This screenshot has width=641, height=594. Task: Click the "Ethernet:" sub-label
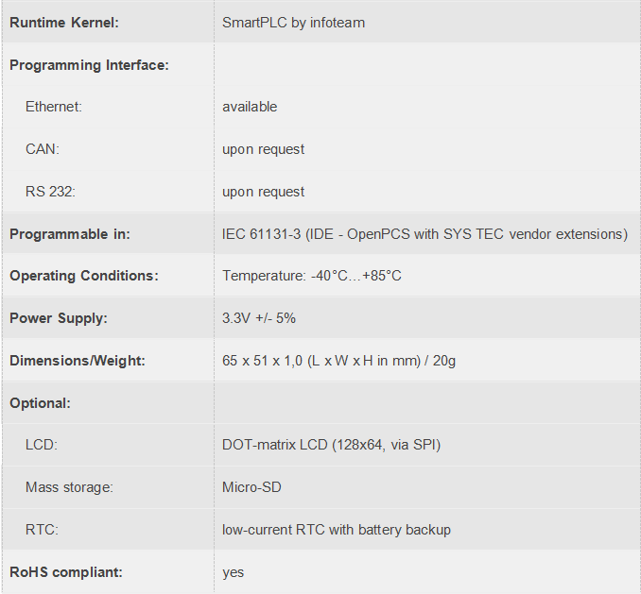[54, 107]
